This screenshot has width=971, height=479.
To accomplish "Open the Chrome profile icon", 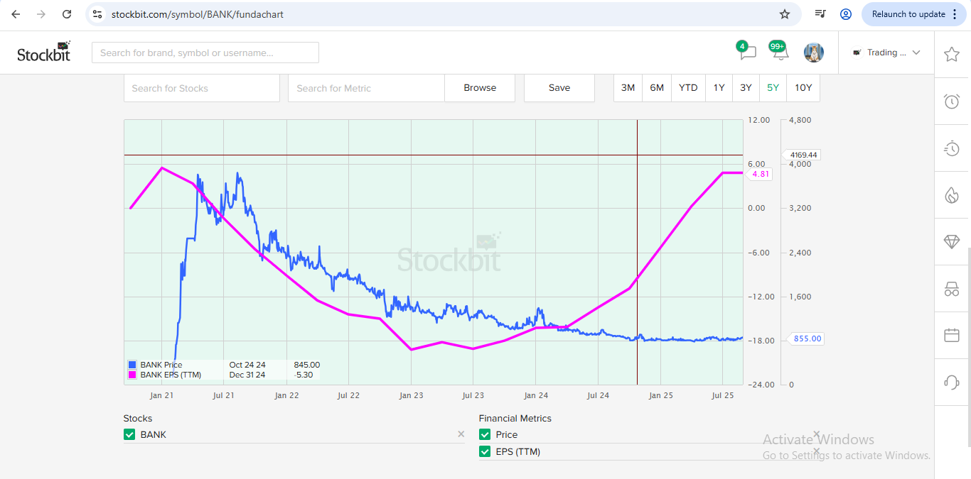I will point(846,14).
